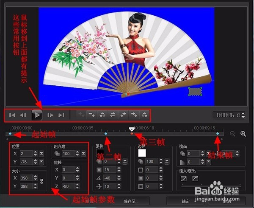The height and width of the screenshot is (208, 254).
Task: Click the last curved-arrow diamond keyframe icon
Action: tap(144, 115)
